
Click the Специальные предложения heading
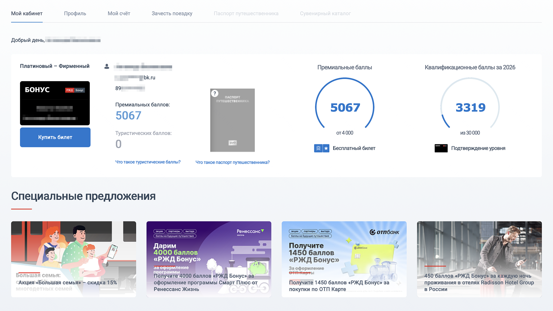coord(83,196)
